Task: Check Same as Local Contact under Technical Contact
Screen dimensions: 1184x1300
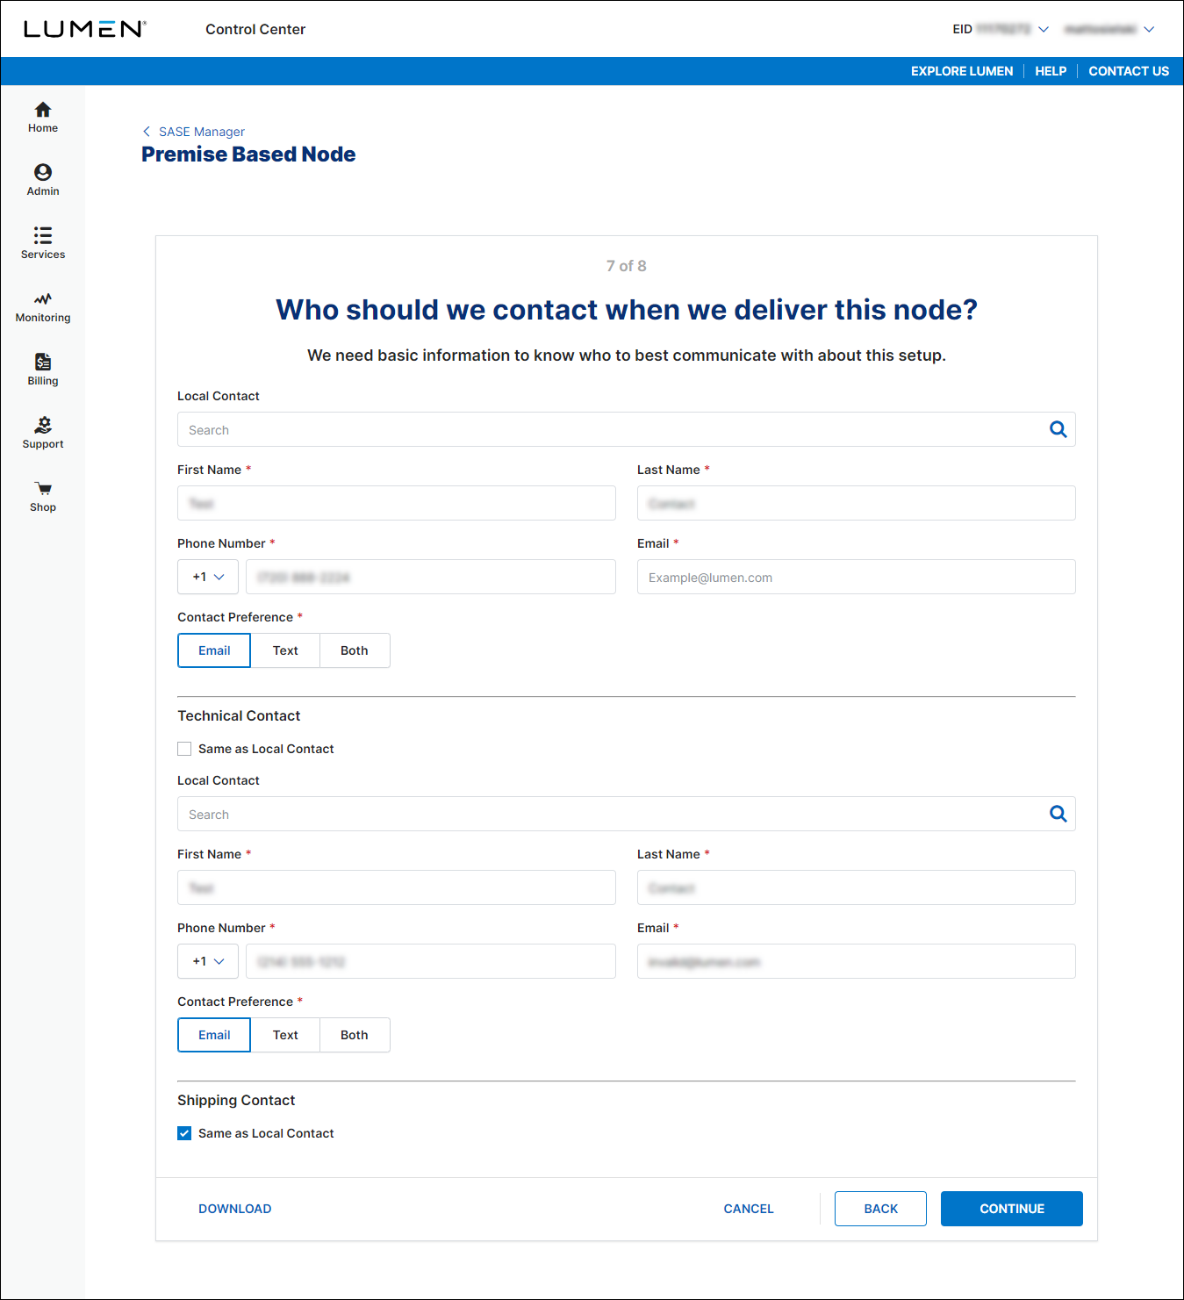Action: pyautogui.click(x=184, y=749)
